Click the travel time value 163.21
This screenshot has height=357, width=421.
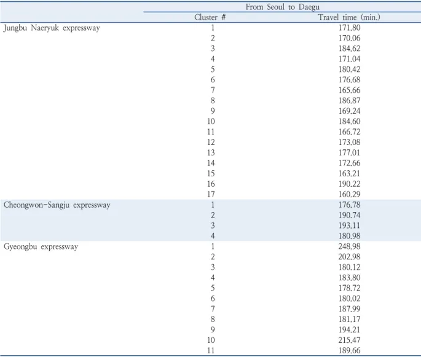pos(349,173)
